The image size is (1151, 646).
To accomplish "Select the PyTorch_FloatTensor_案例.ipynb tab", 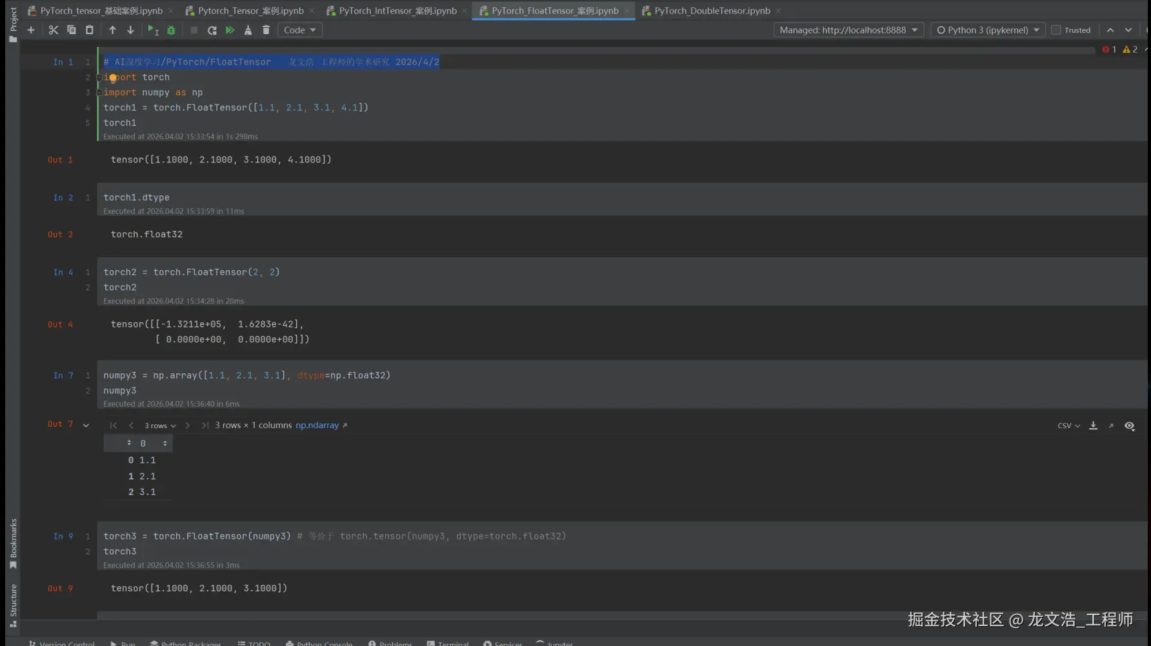I will pos(555,11).
